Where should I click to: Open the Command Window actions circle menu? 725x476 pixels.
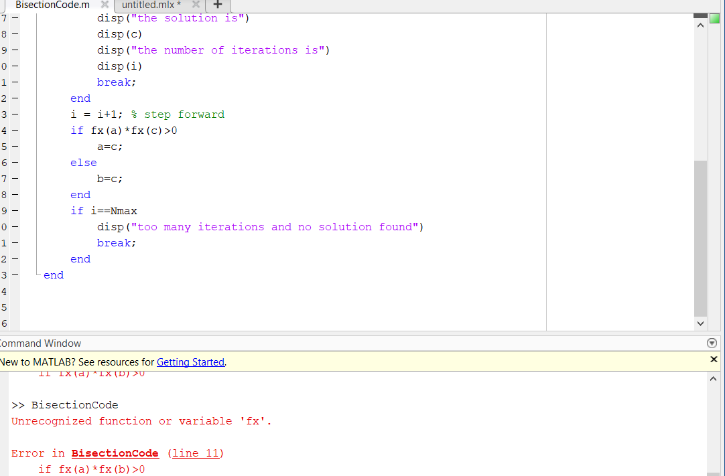pyautogui.click(x=711, y=343)
